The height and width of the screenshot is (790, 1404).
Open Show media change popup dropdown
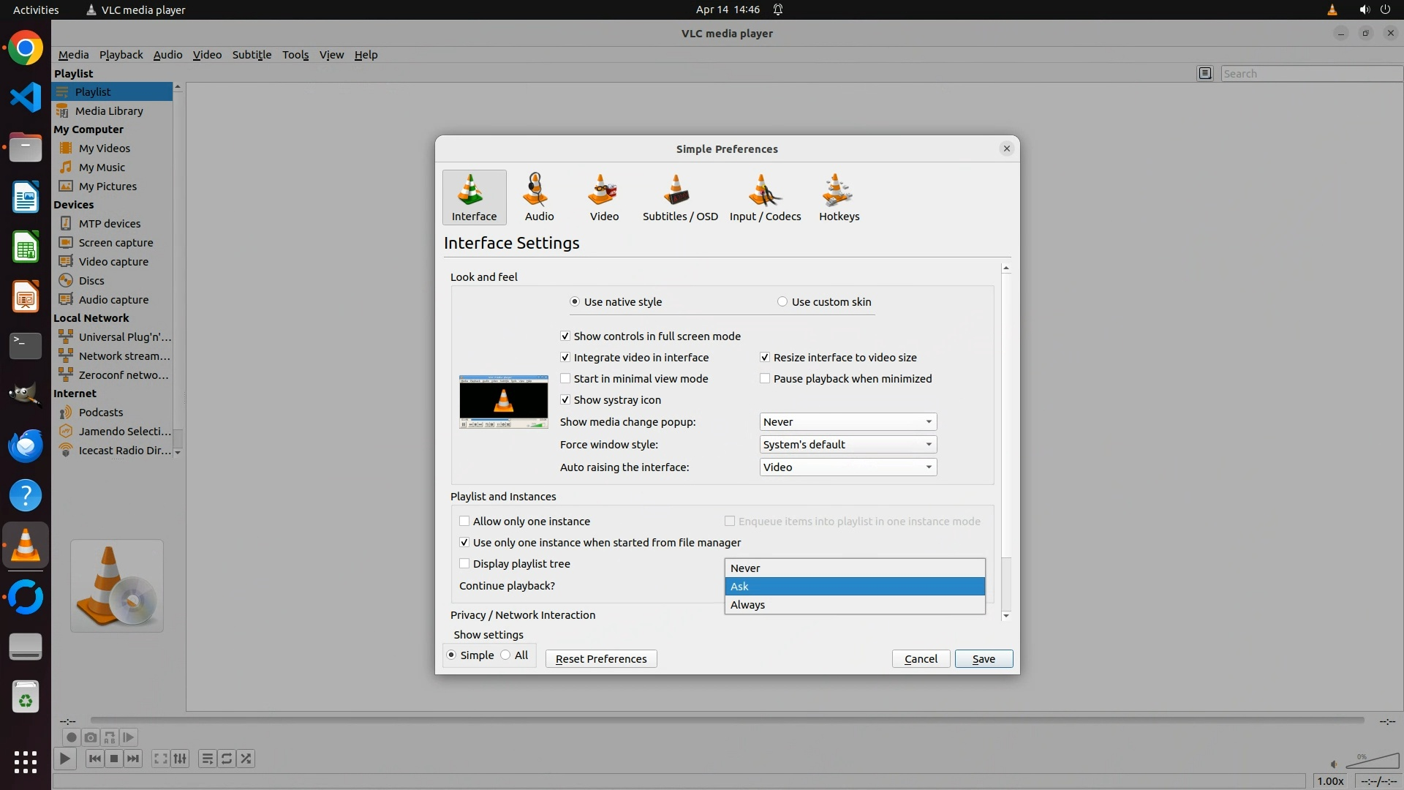tap(848, 422)
